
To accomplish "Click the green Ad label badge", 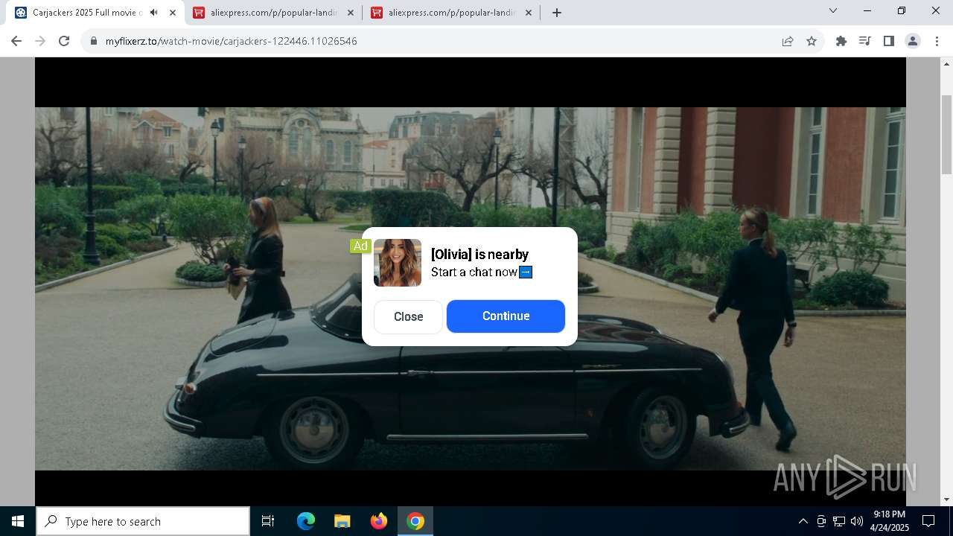I will click(x=360, y=246).
